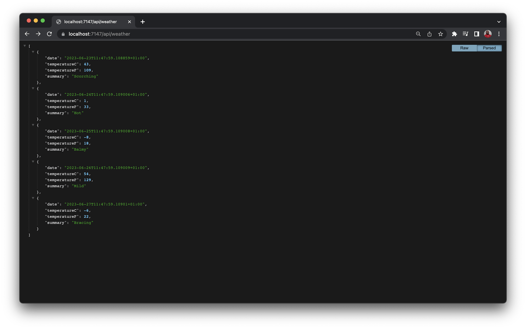The image size is (526, 329).
Task: Open Chrome's three-dot menu
Action: coord(499,34)
